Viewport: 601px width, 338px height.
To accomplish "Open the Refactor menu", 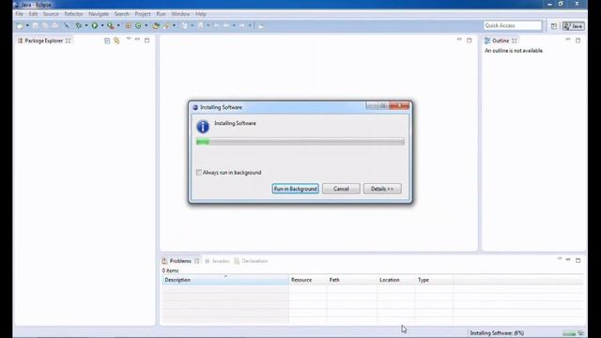I will (x=73, y=14).
